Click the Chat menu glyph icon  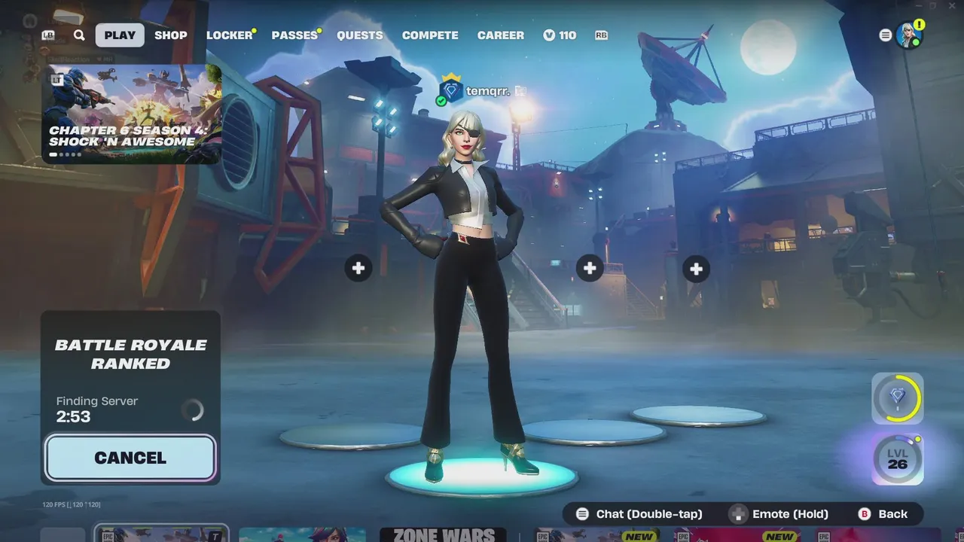coord(582,514)
